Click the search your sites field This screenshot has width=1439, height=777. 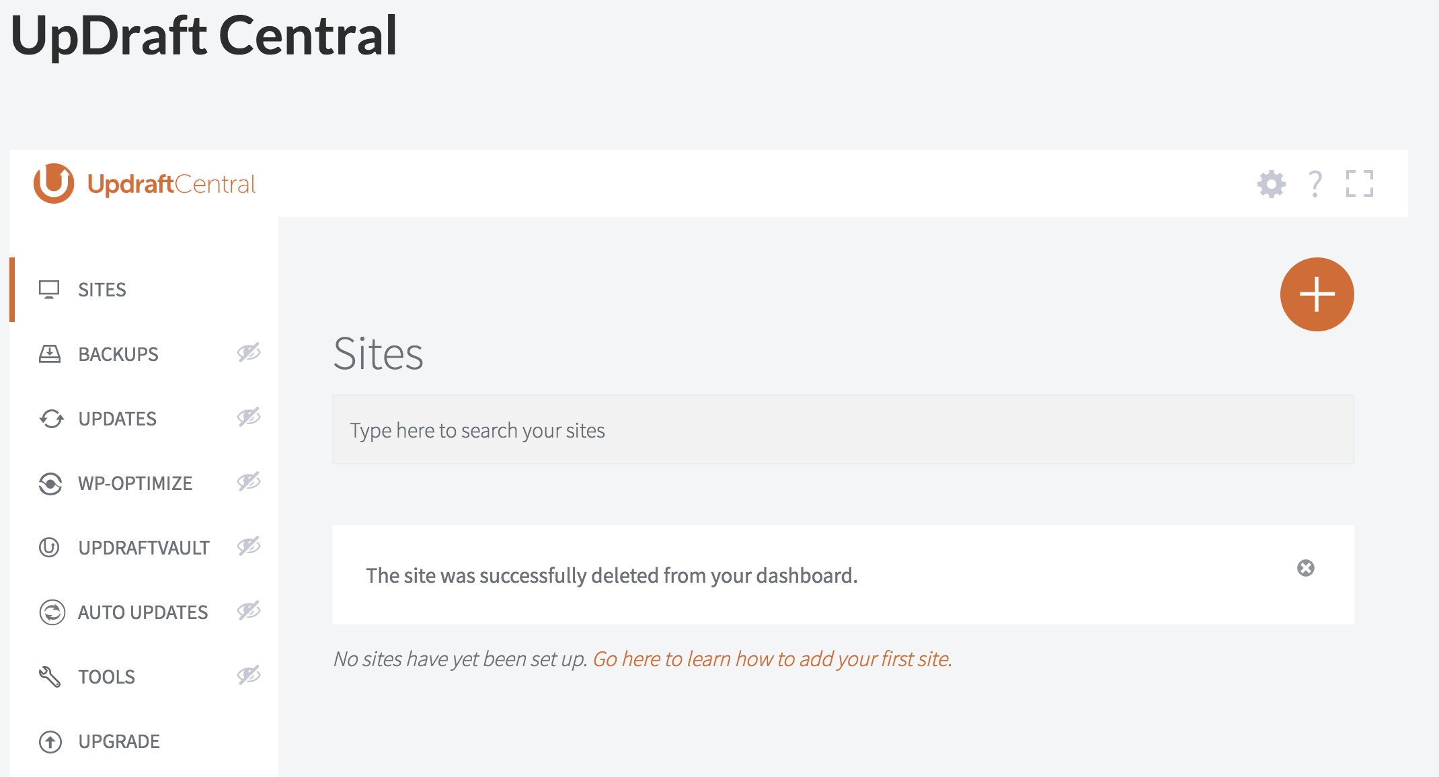pyautogui.click(x=843, y=430)
